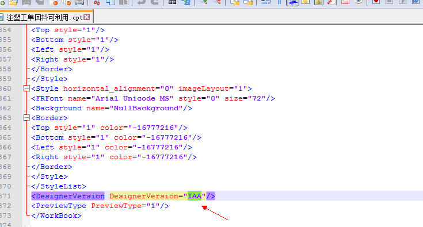Click the Left color -16777216 line
Screen dimensions: 423x227
pyautogui.click(x=112, y=147)
